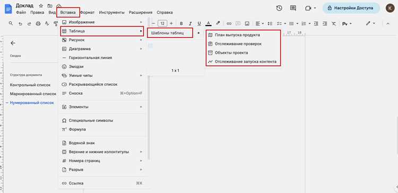Go back with outline panel arrow
Viewport: 398px width, 193px height.
(x=13, y=43)
